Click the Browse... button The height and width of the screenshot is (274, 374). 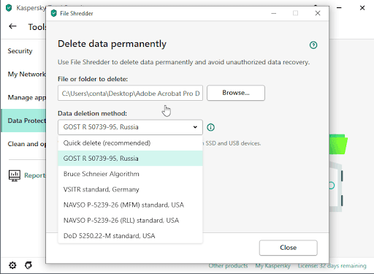[x=236, y=93]
